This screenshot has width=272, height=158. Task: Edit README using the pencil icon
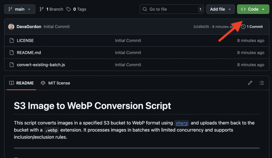250,83
